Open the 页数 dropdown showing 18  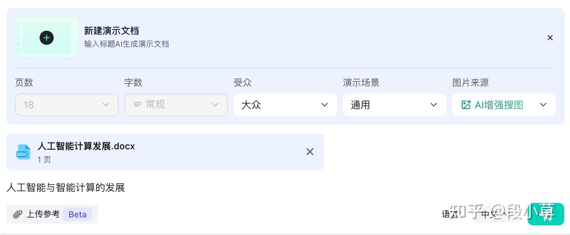click(x=66, y=105)
